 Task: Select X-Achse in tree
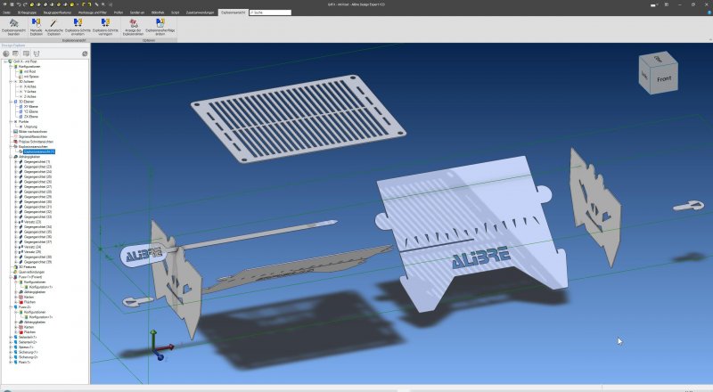click(x=30, y=86)
